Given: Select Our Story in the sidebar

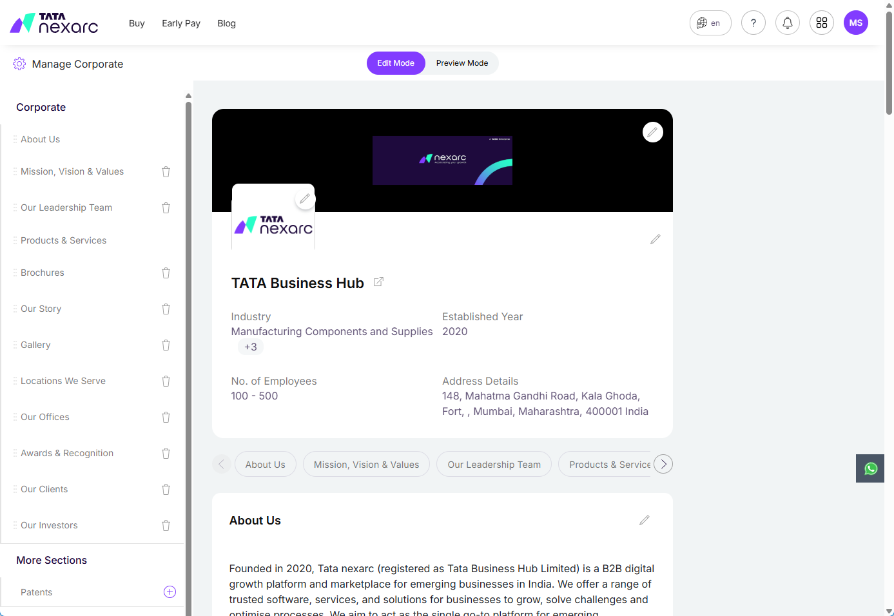Looking at the screenshot, I should tap(41, 309).
